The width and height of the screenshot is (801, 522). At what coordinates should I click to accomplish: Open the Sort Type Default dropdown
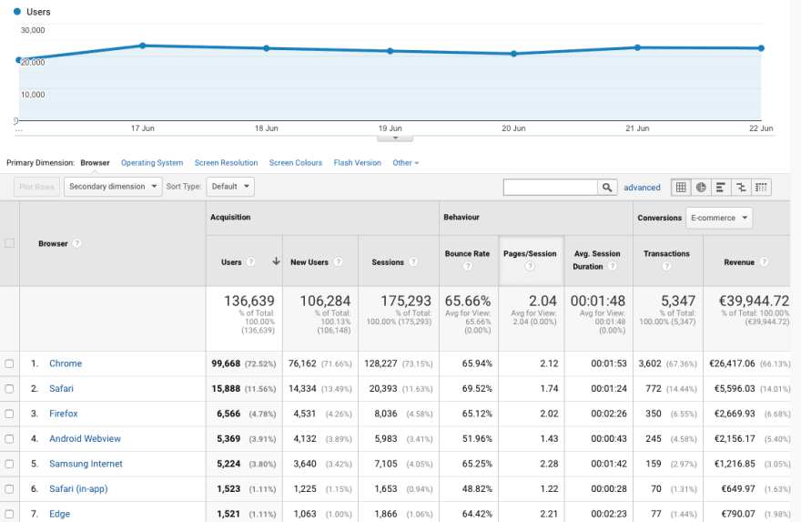(230, 187)
